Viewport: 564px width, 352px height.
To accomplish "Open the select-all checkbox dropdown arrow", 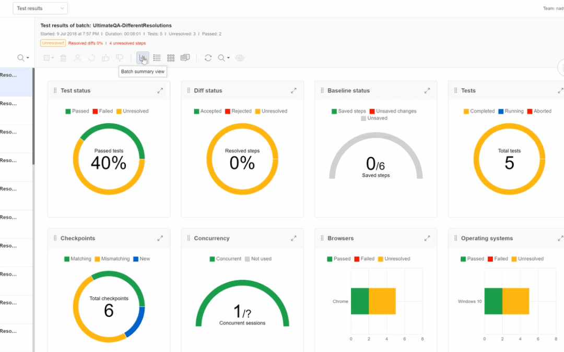I will pyautogui.click(x=53, y=58).
